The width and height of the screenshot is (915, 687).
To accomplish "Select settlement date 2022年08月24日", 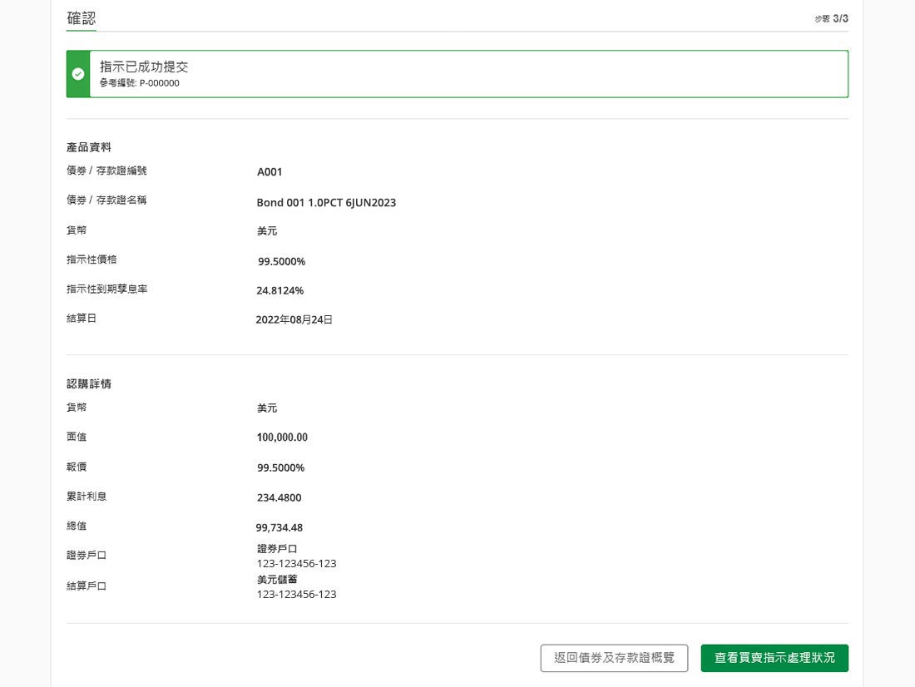I will (x=294, y=320).
